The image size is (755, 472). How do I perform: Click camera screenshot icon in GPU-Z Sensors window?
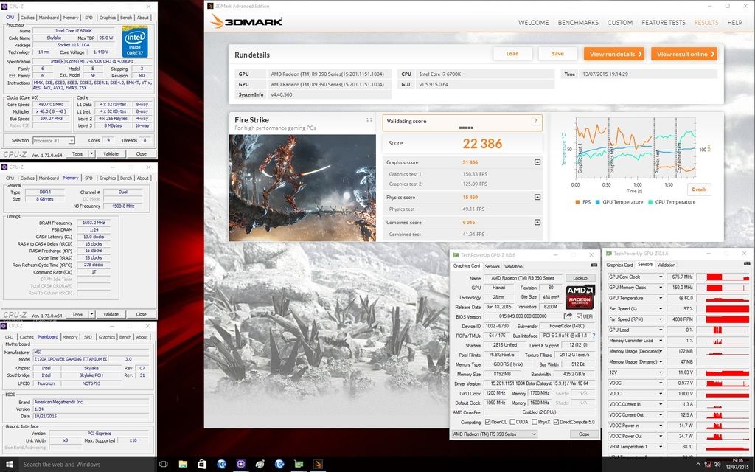point(747,264)
